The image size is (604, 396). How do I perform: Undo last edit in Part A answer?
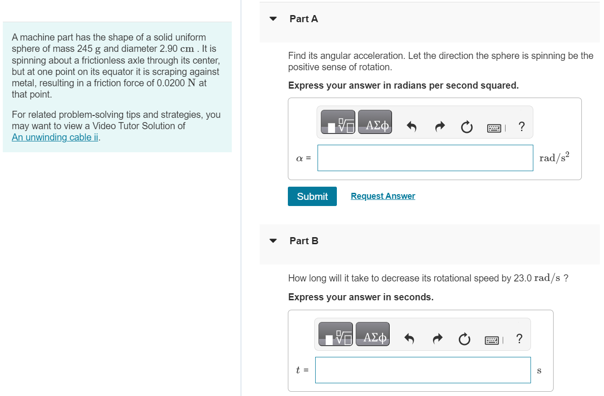pyautogui.click(x=412, y=126)
